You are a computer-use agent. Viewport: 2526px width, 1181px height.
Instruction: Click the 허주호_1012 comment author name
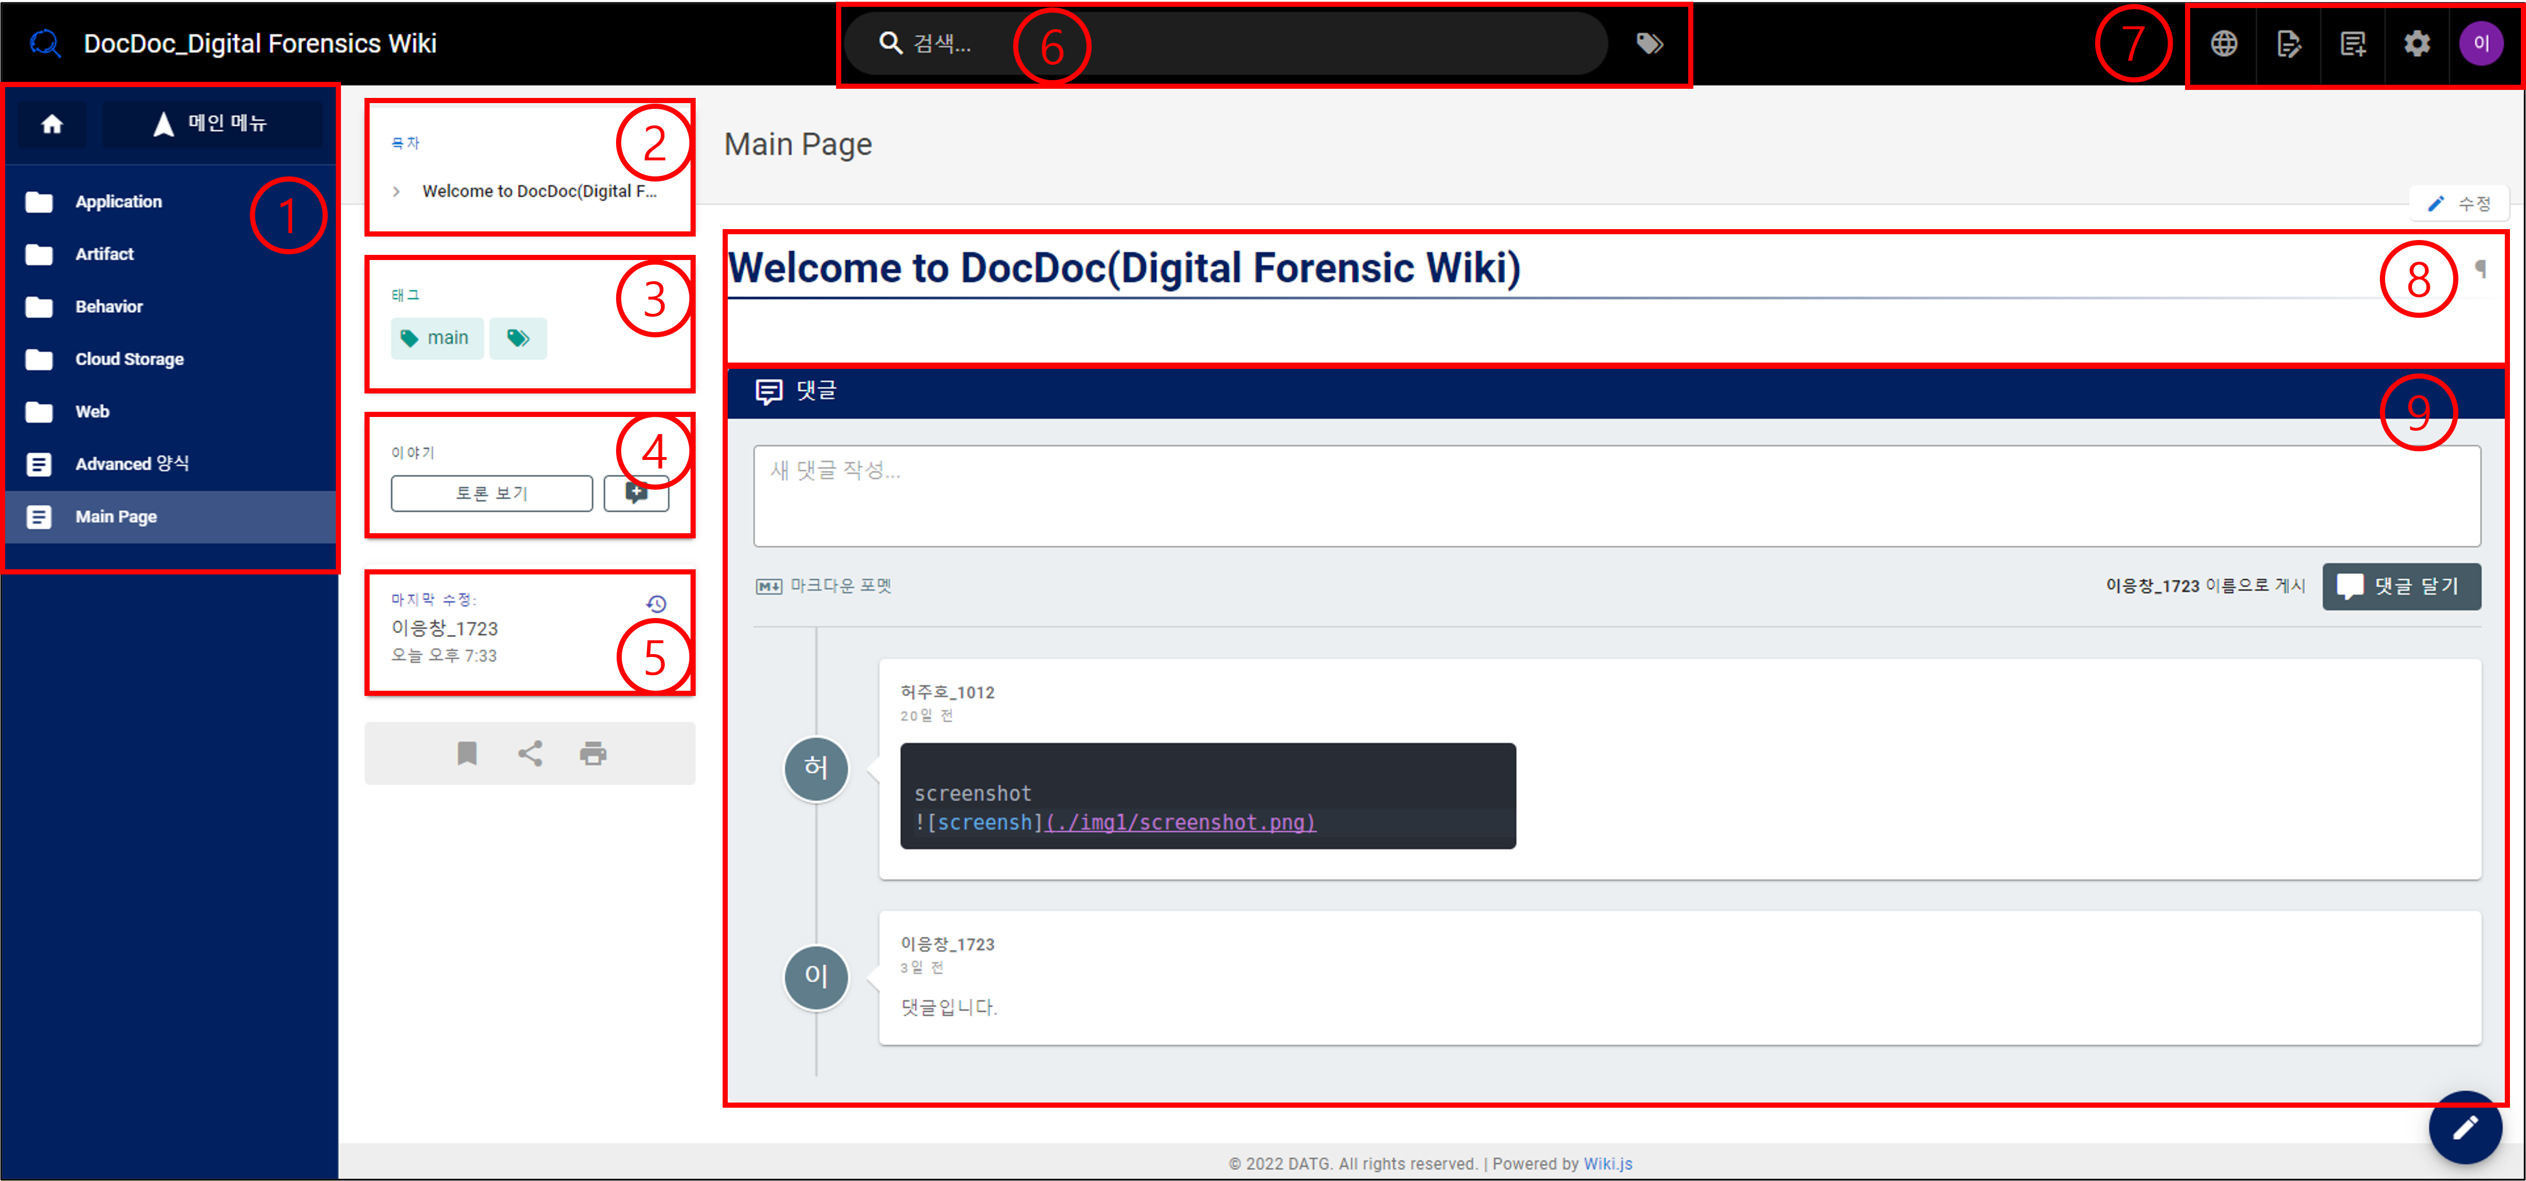click(947, 692)
